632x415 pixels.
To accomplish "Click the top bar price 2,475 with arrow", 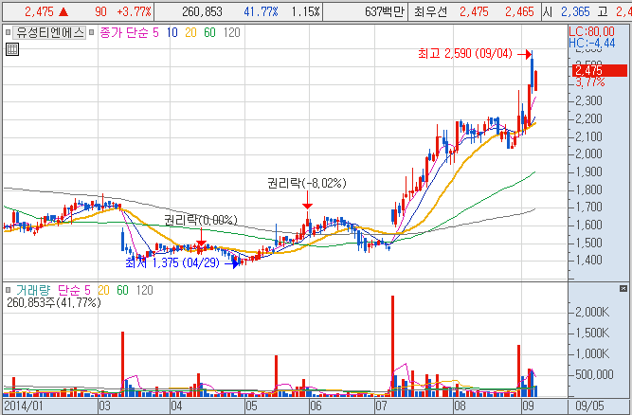I will [x=46, y=11].
